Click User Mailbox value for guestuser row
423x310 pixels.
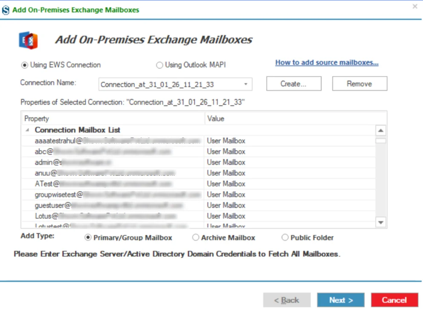pyautogui.click(x=226, y=206)
